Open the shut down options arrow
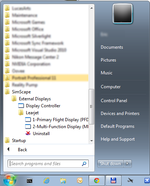 point(127,164)
